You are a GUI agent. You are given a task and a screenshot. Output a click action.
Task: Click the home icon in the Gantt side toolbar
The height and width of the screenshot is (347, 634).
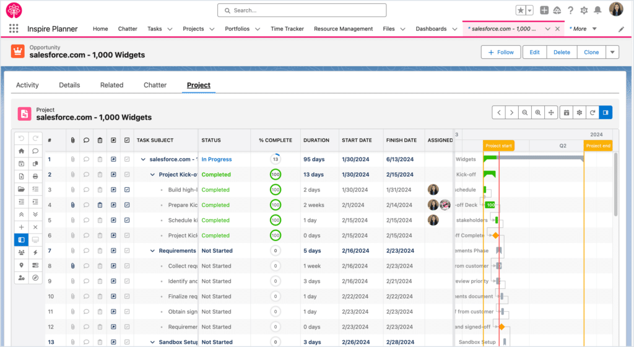[x=22, y=151]
